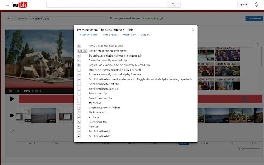Click the 'Ctrl+a' hotkey key icon
Screen dimensions: 264x165
[x=82, y=51]
